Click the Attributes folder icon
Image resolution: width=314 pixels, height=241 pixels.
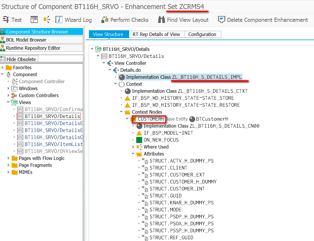(x=139, y=154)
